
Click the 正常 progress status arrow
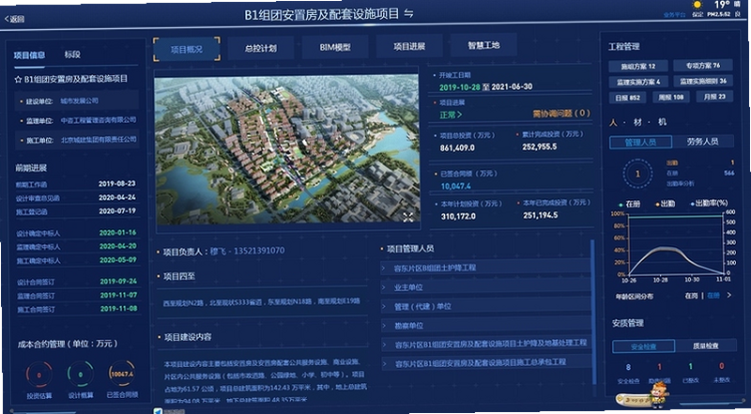[x=451, y=115]
